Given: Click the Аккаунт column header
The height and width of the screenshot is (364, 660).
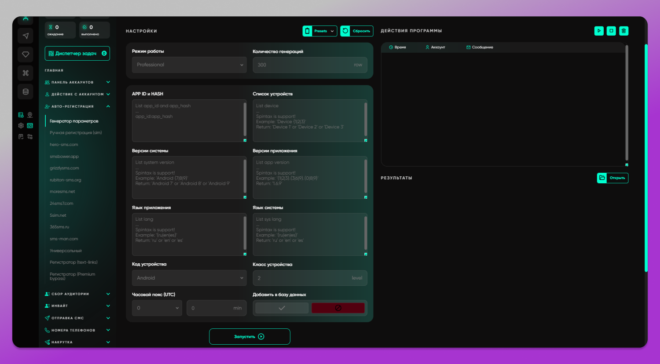Looking at the screenshot, I should click(x=435, y=47).
